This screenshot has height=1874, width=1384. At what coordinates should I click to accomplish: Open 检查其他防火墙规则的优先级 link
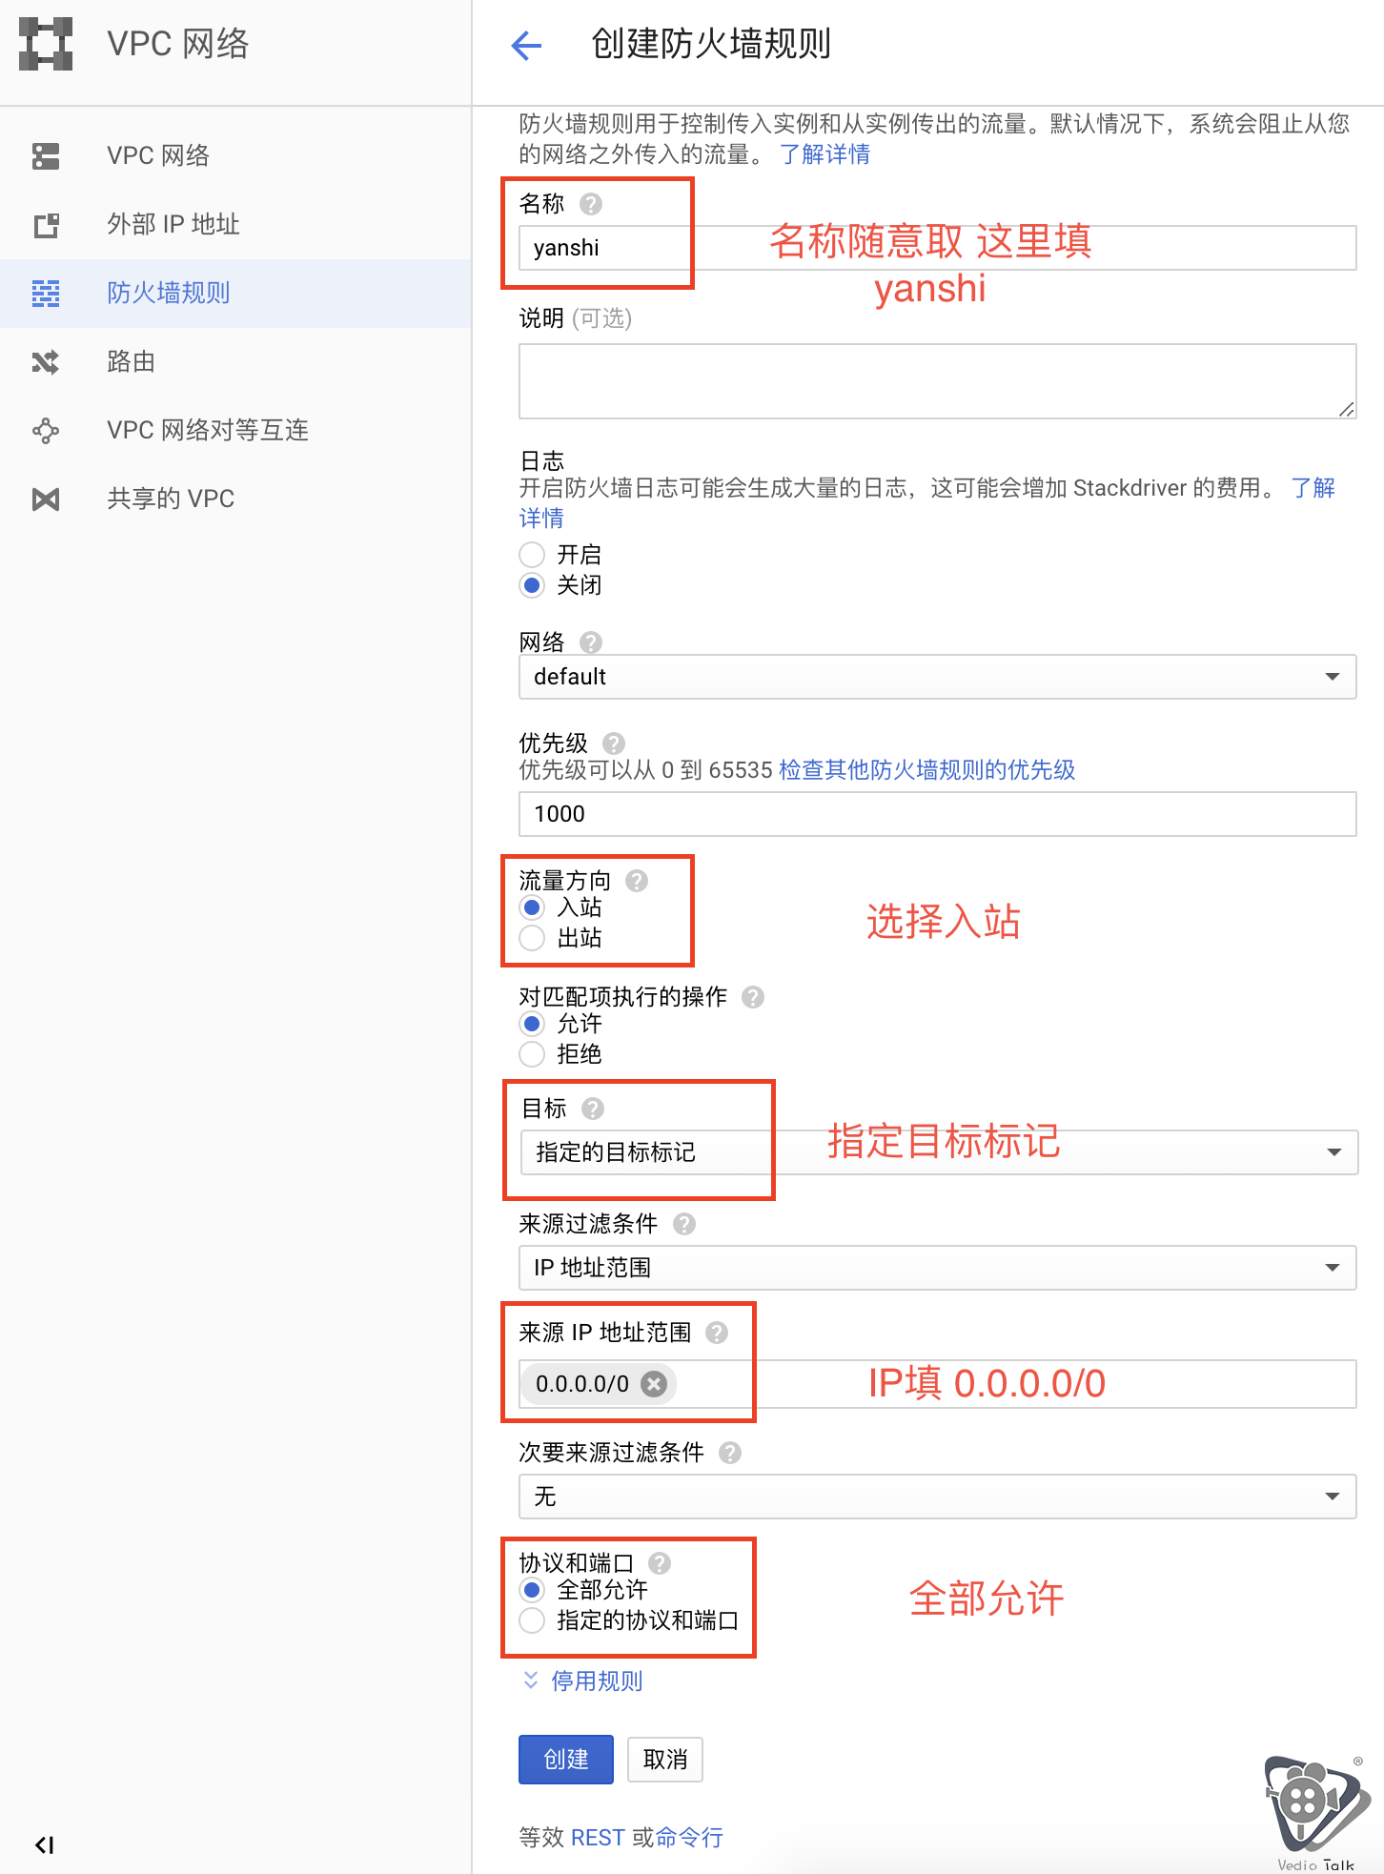pos(926,770)
